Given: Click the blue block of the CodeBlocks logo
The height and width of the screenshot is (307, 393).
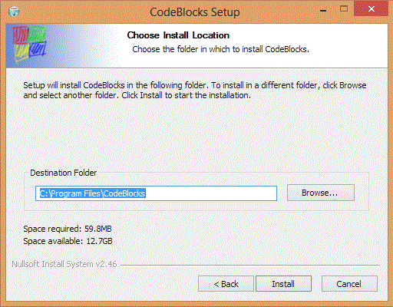Looking at the screenshot, I should [x=38, y=49].
